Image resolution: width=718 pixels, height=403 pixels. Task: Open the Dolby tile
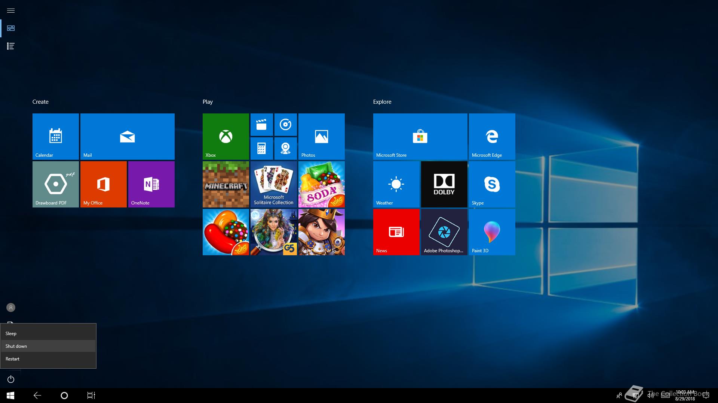point(444,184)
